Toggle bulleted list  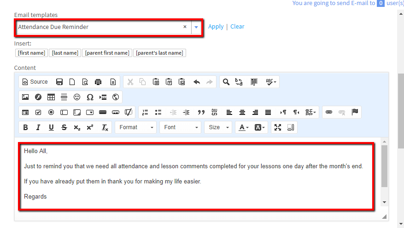(158, 112)
